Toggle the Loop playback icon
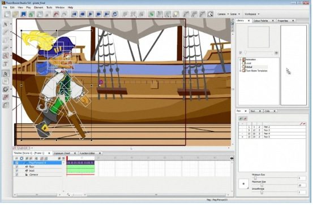This screenshot has height=205, width=313. (115, 14)
